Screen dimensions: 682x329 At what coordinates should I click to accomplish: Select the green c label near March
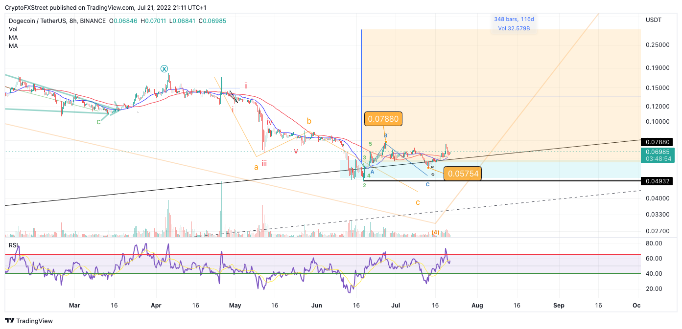point(98,121)
